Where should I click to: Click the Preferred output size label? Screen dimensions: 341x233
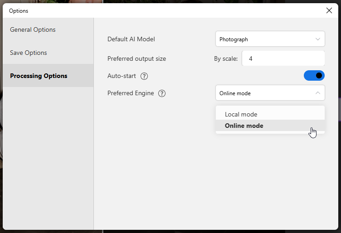click(136, 58)
